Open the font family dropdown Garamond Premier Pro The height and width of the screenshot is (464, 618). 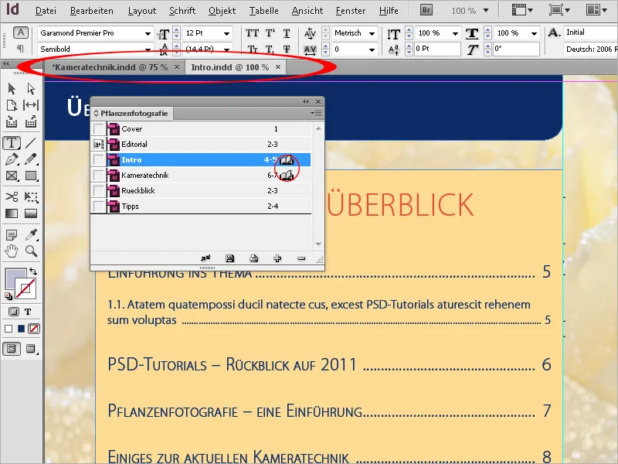pyautogui.click(x=148, y=33)
